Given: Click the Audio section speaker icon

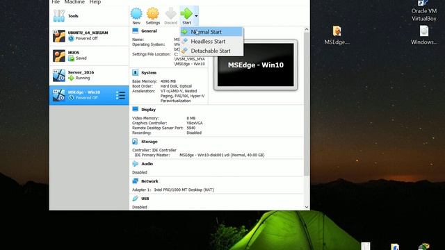Looking at the screenshot, I should click(x=135, y=164).
